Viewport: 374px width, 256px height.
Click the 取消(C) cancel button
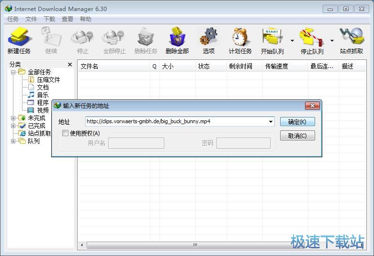pyautogui.click(x=297, y=135)
